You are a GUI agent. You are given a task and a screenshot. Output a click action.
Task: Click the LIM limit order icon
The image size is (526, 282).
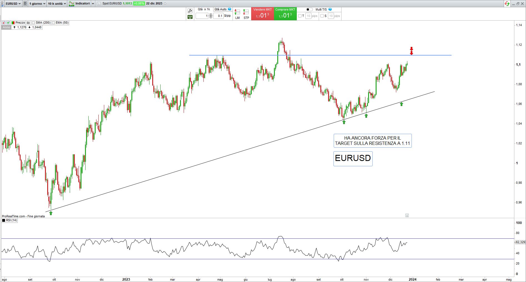click(x=237, y=14)
